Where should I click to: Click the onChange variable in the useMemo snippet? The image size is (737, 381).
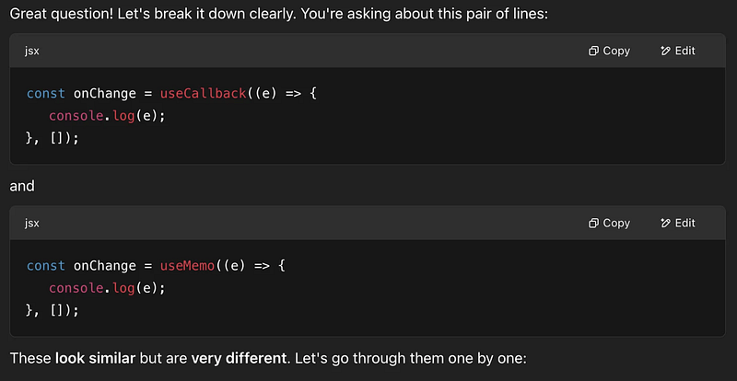pos(106,266)
